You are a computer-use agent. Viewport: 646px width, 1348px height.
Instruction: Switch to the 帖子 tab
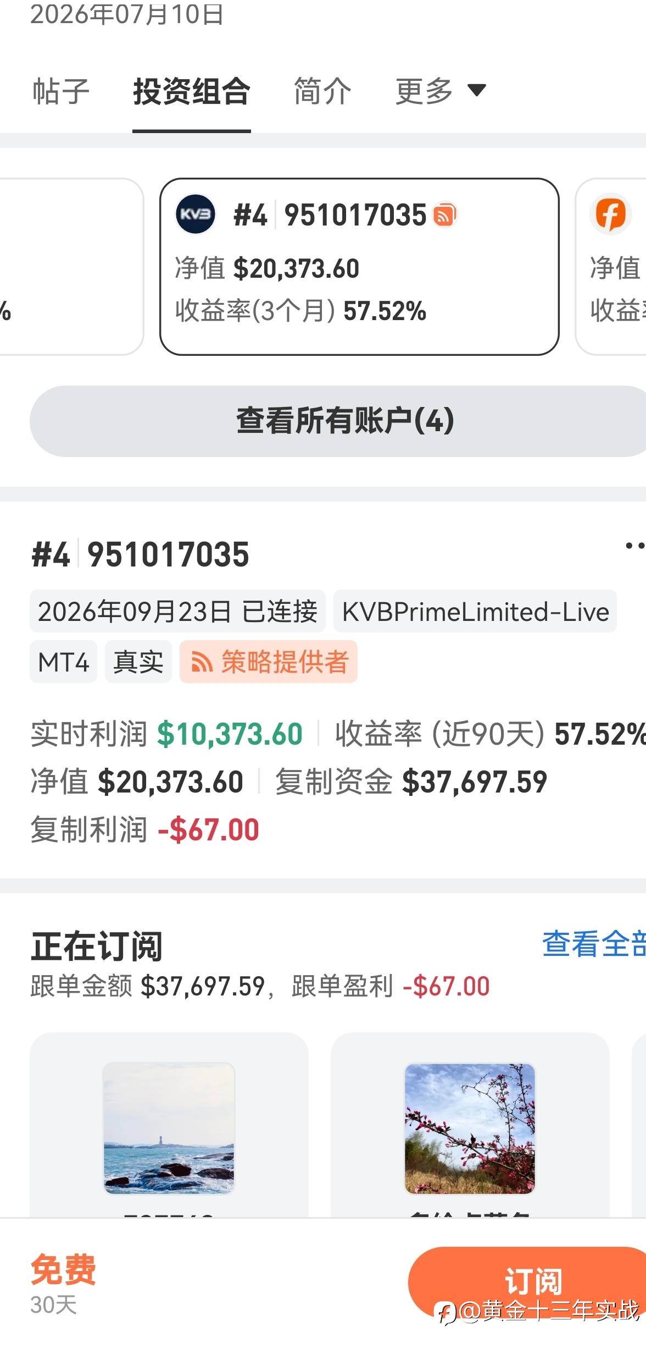pyautogui.click(x=61, y=91)
